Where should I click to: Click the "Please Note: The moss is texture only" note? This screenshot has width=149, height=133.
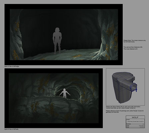click(135, 41)
